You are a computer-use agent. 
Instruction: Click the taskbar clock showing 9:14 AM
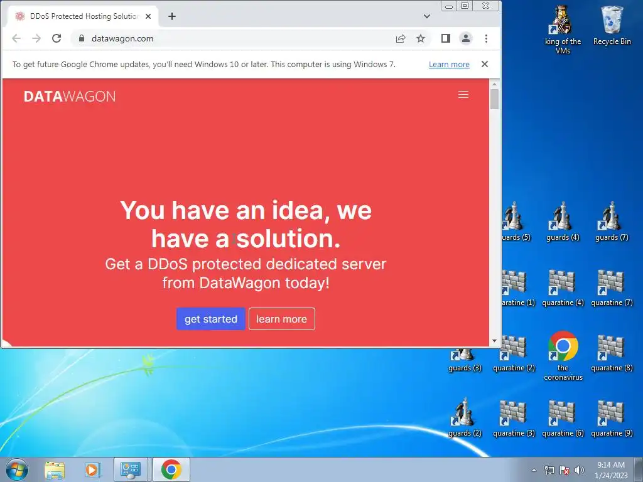[x=611, y=470]
